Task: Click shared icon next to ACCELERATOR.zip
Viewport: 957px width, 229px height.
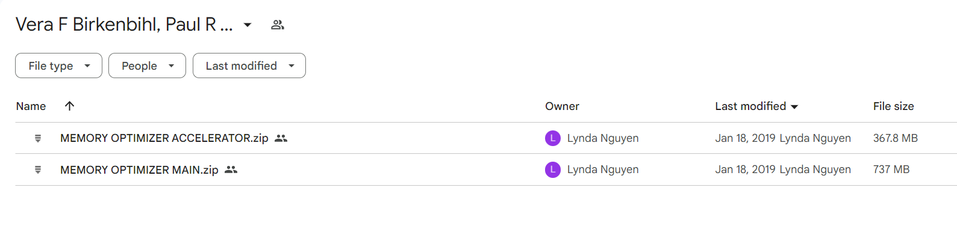Action: point(281,138)
